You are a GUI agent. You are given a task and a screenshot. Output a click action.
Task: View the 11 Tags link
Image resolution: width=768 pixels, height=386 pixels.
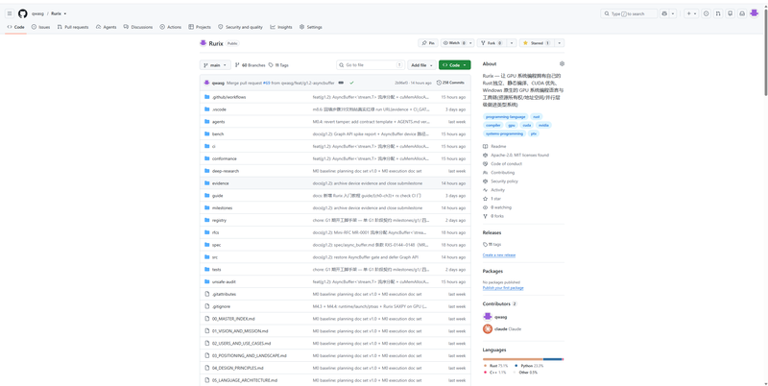278,65
